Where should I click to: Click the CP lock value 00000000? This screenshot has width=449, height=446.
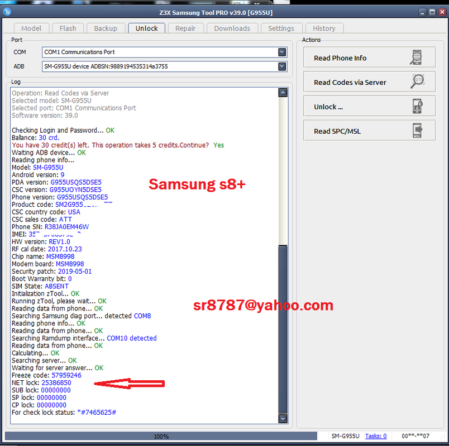click(x=51, y=405)
